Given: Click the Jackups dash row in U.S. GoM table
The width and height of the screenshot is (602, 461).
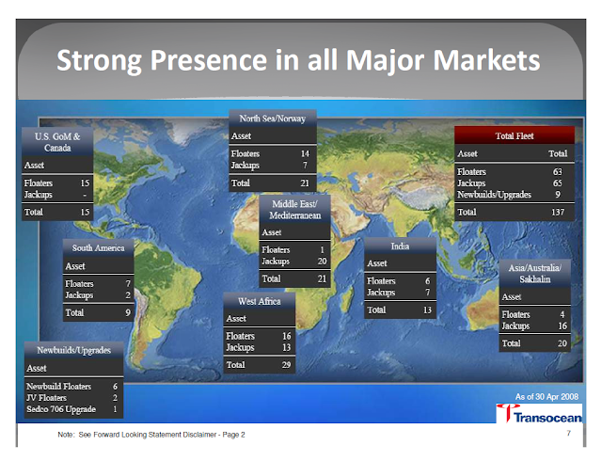Looking at the screenshot, I should click(57, 195).
